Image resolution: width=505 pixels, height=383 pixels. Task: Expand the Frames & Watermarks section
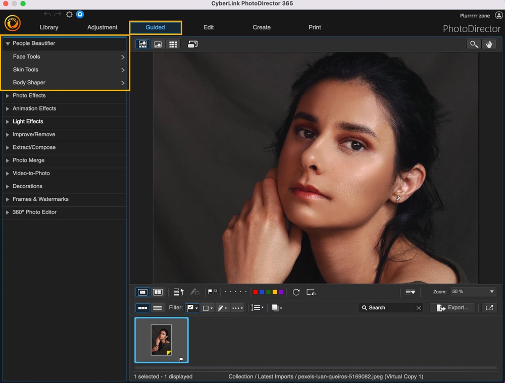click(x=65, y=199)
